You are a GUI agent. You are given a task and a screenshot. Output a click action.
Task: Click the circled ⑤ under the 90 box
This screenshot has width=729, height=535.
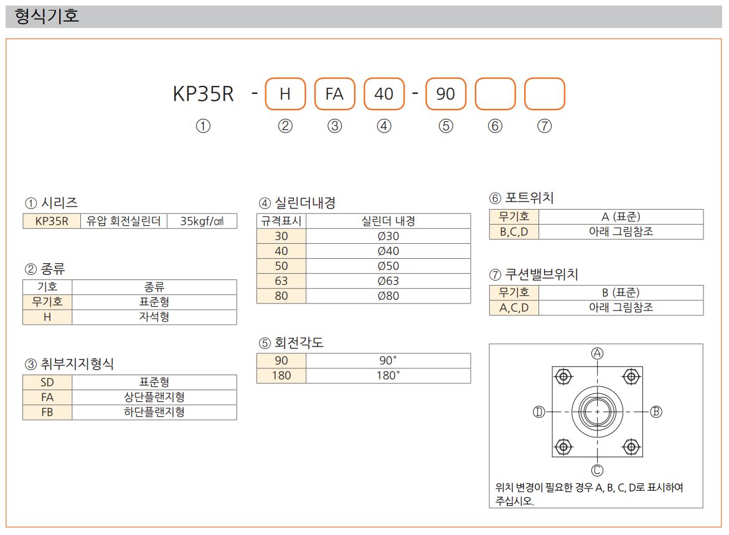(x=446, y=126)
